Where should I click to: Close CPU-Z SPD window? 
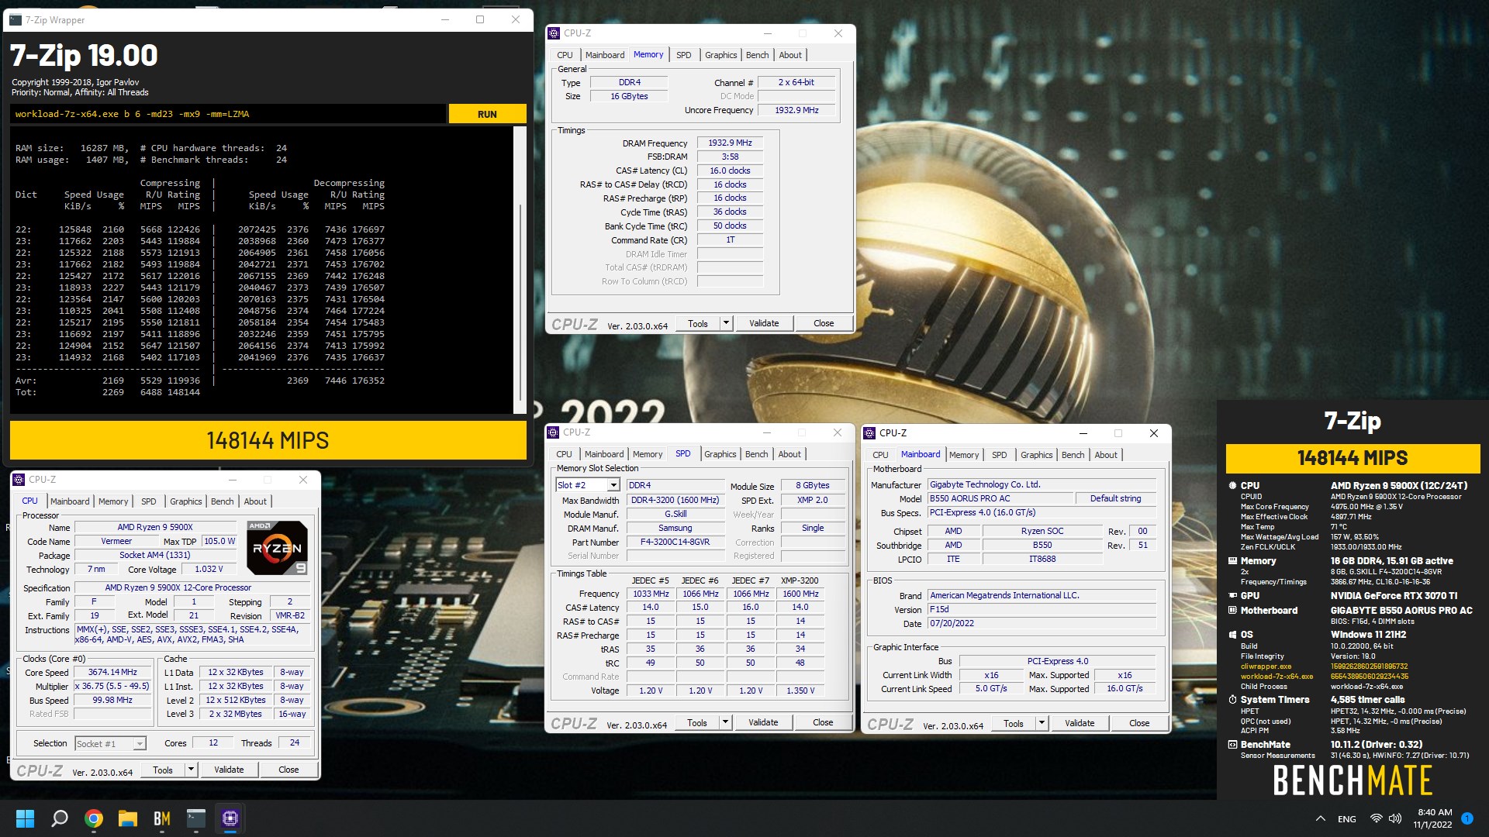pos(838,432)
